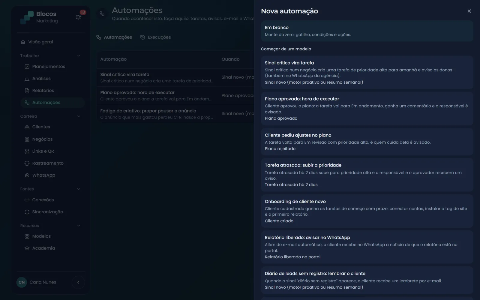
Task: Click the Planejamentos checklist icon
Action: pos(27,67)
